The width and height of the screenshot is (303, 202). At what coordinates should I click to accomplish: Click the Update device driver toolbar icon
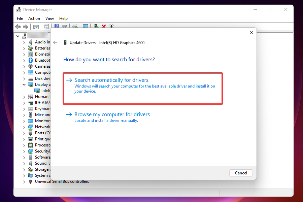[x=96, y=26]
